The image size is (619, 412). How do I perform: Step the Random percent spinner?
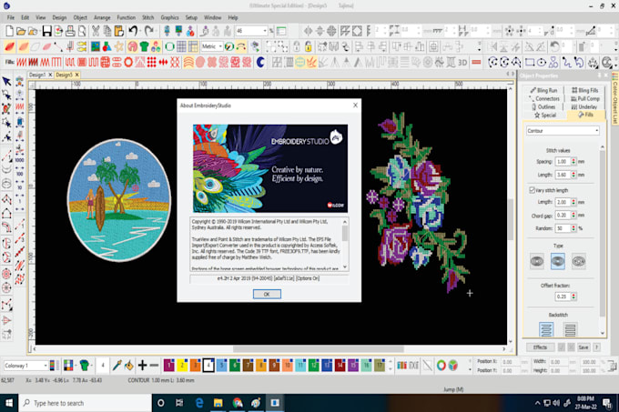573,228
